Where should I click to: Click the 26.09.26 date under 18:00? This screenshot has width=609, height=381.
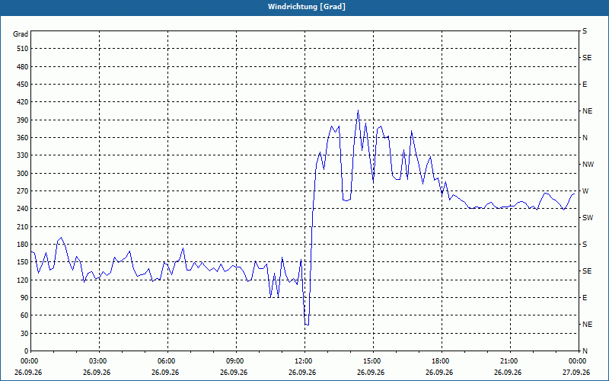pos(439,373)
